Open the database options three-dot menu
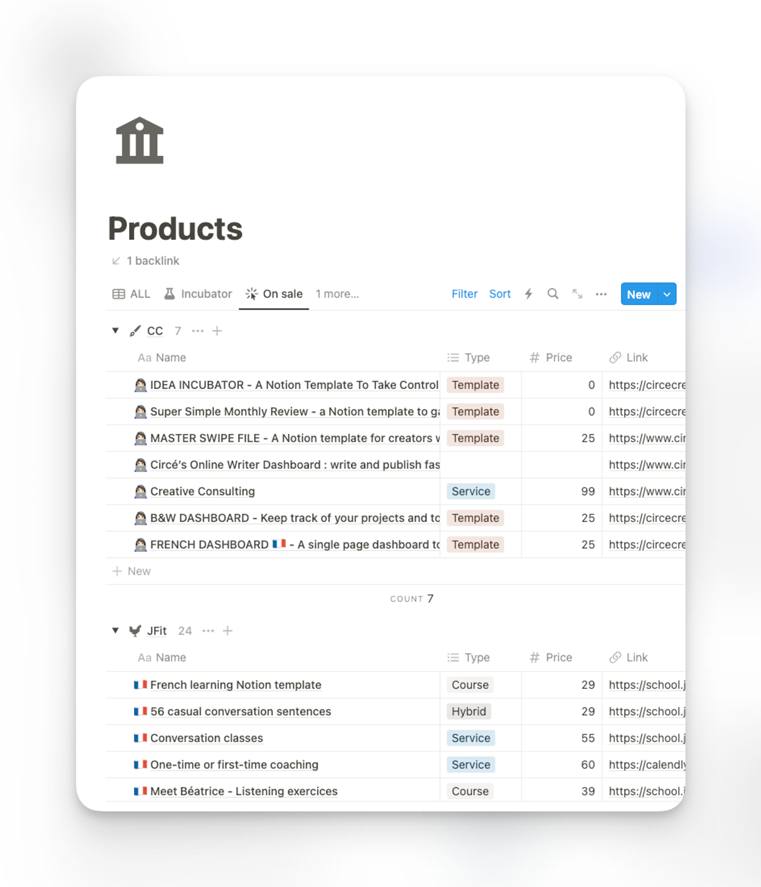The height and width of the screenshot is (887, 761). 601,294
